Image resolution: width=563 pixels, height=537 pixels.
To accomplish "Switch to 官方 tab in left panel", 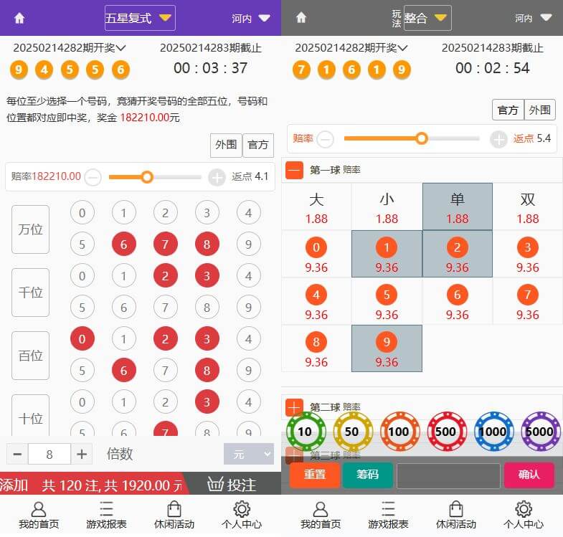I will pos(258,145).
